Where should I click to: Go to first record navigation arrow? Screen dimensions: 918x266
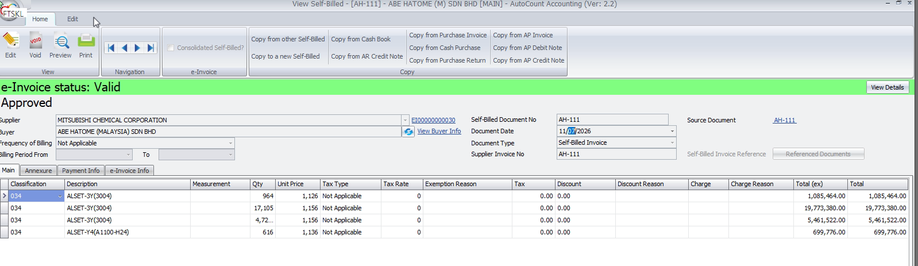(x=111, y=48)
